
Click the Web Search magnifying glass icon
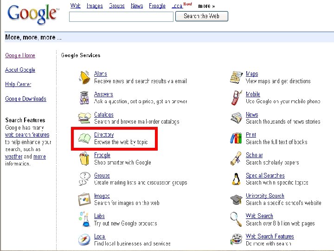(x=236, y=219)
